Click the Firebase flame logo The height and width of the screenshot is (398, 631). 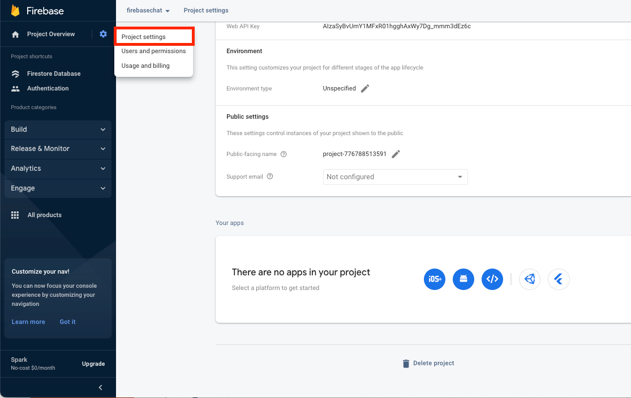(15, 10)
